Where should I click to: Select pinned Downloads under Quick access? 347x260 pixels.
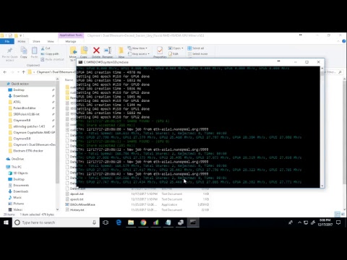point(21,96)
